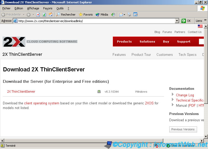
Task: Open the Forward history dropdown arrow
Action: (x=34, y=15)
